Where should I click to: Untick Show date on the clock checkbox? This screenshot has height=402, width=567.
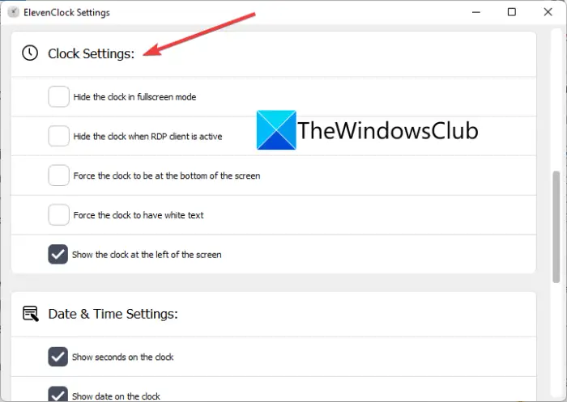pyautogui.click(x=58, y=394)
